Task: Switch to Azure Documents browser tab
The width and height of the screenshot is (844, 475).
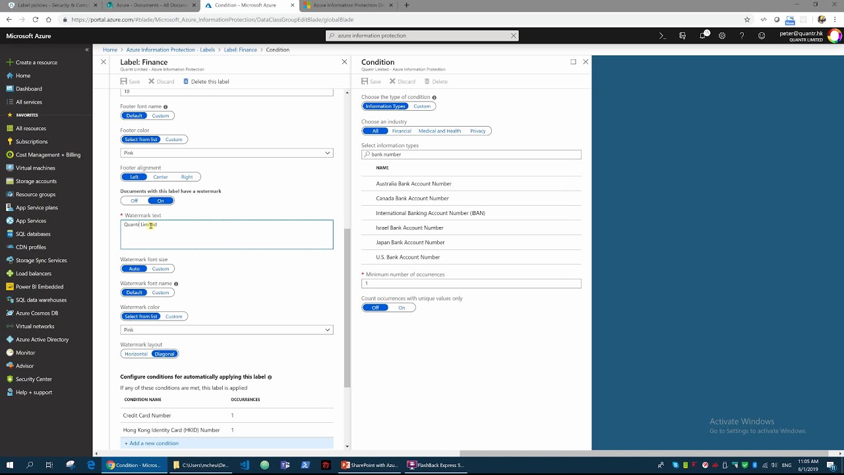Action: (152, 5)
